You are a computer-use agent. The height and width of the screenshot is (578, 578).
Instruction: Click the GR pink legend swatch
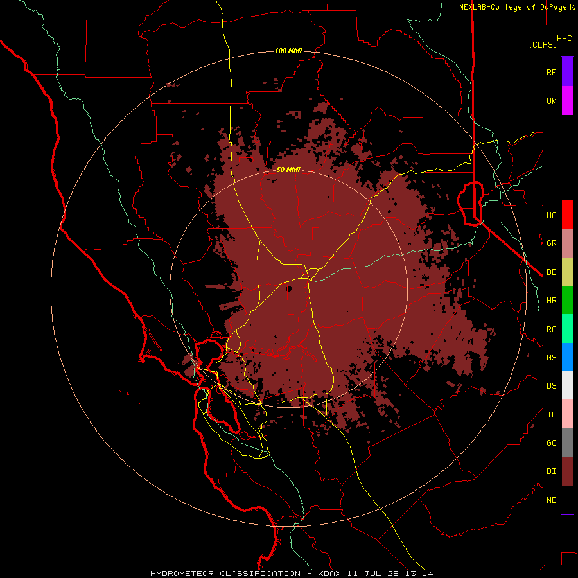[x=567, y=243]
